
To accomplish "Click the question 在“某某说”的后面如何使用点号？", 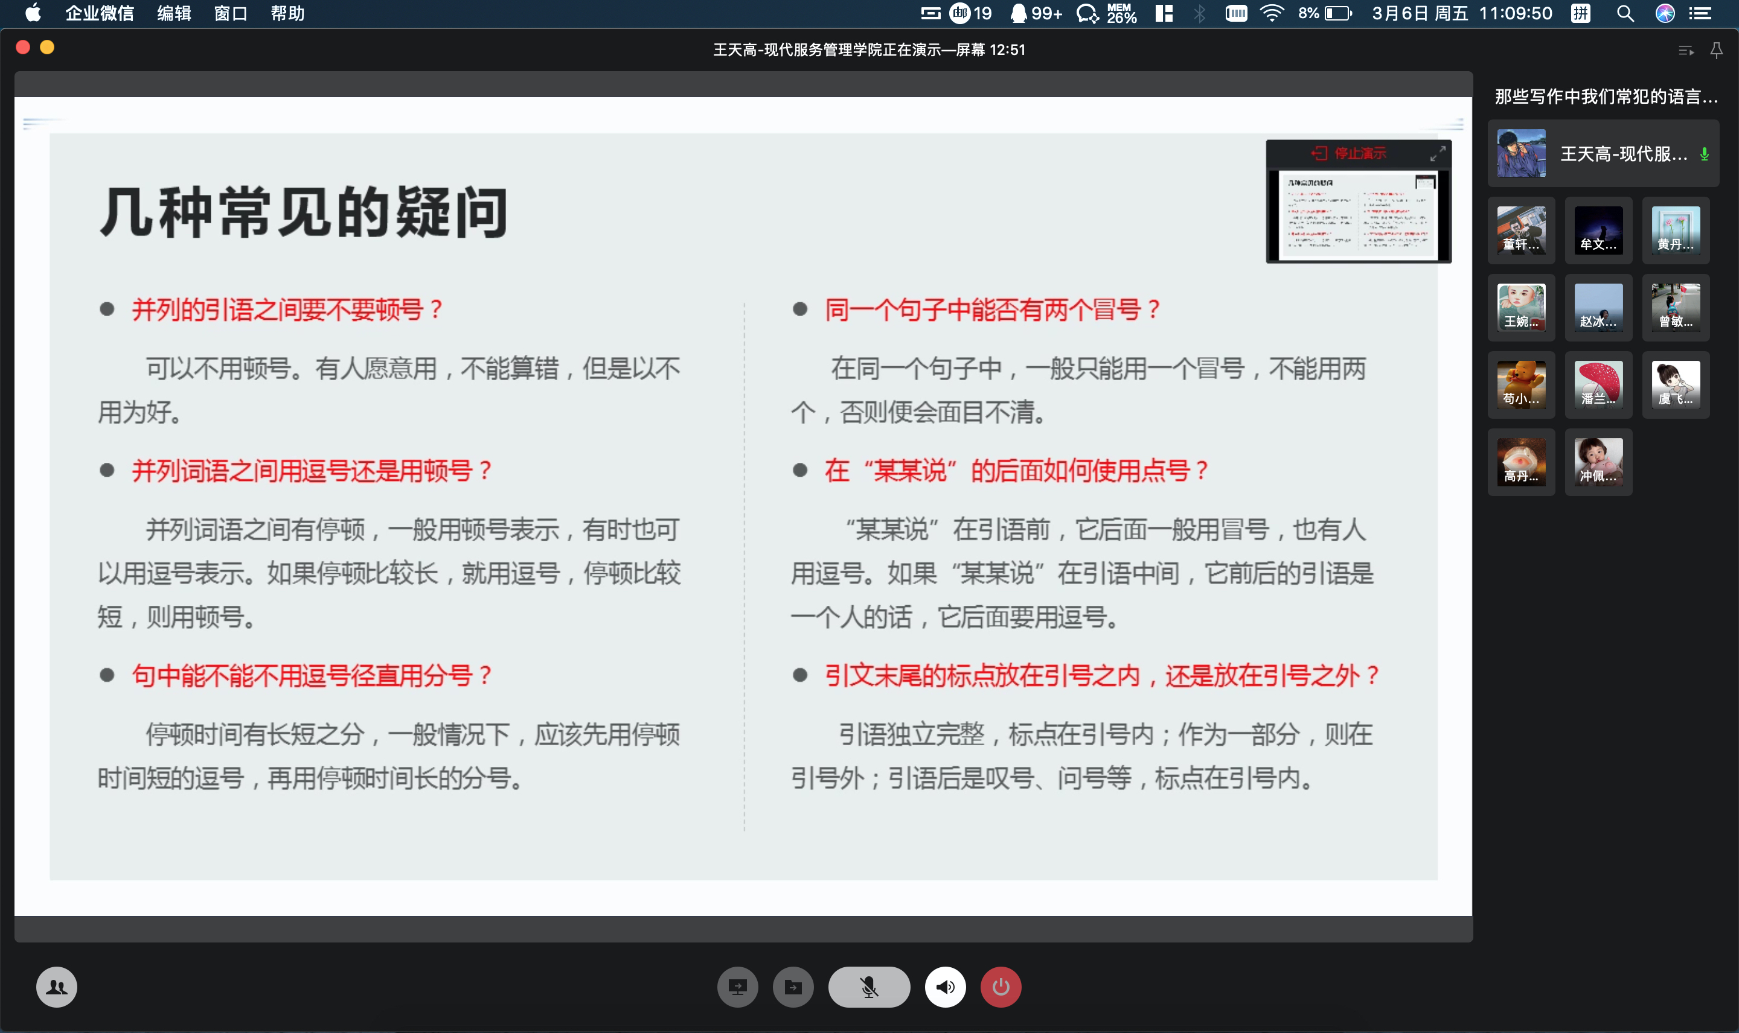I will tap(1017, 471).
